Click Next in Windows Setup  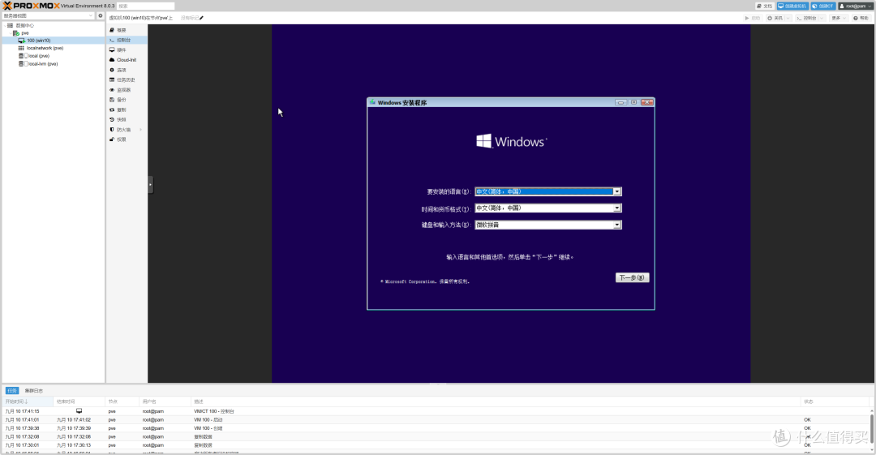click(633, 278)
